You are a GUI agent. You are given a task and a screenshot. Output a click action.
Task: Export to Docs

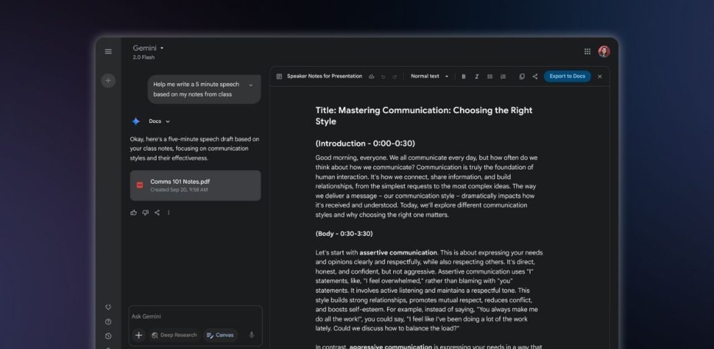tap(567, 76)
